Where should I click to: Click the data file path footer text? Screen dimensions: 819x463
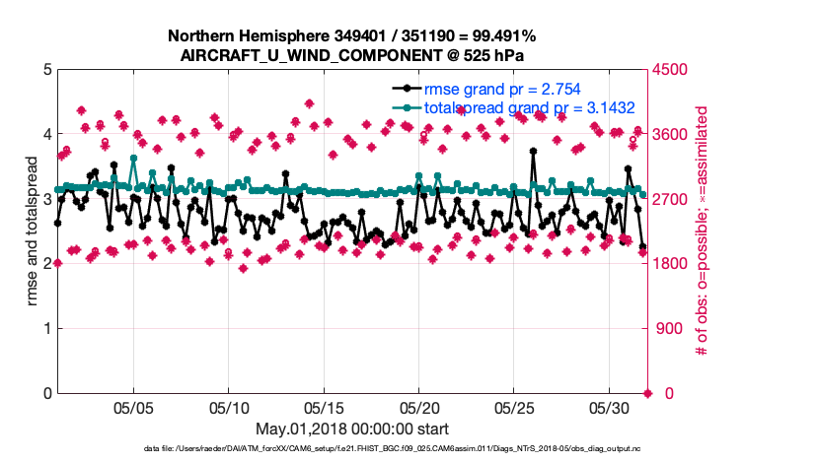[x=392, y=448]
